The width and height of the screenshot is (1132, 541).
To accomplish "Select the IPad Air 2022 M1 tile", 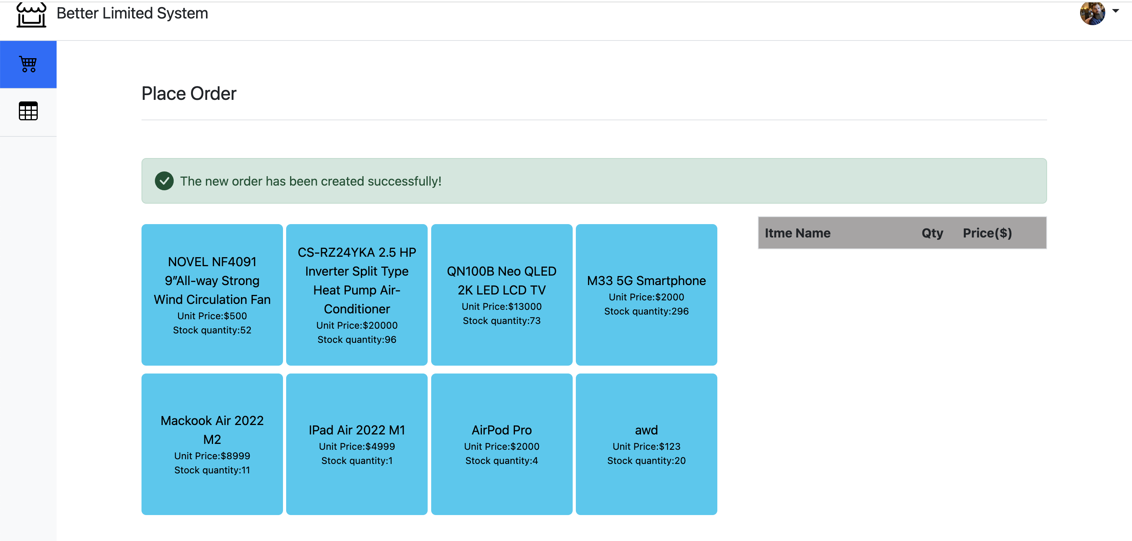I will pyautogui.click(x=357, y=444).
